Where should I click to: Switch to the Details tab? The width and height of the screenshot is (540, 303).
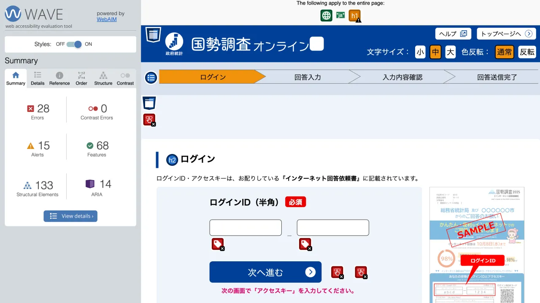coord(37,77)
